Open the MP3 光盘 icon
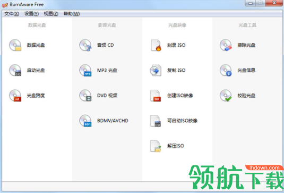 coord(85,70)
